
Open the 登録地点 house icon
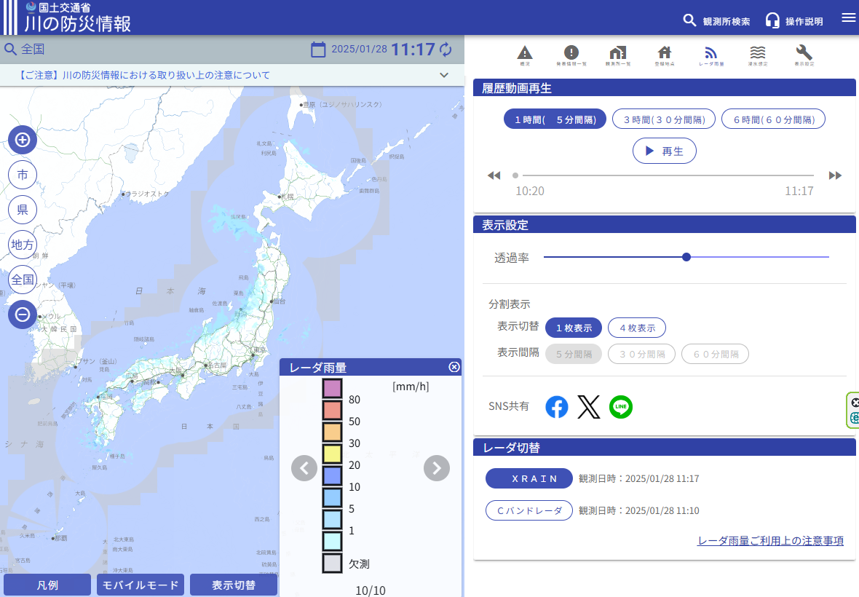coord(664,55)
